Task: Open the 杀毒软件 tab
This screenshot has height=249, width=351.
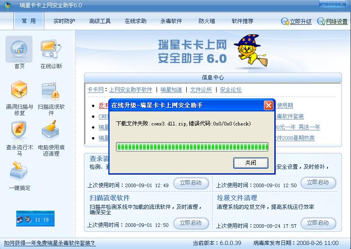Action: (171, 21)
